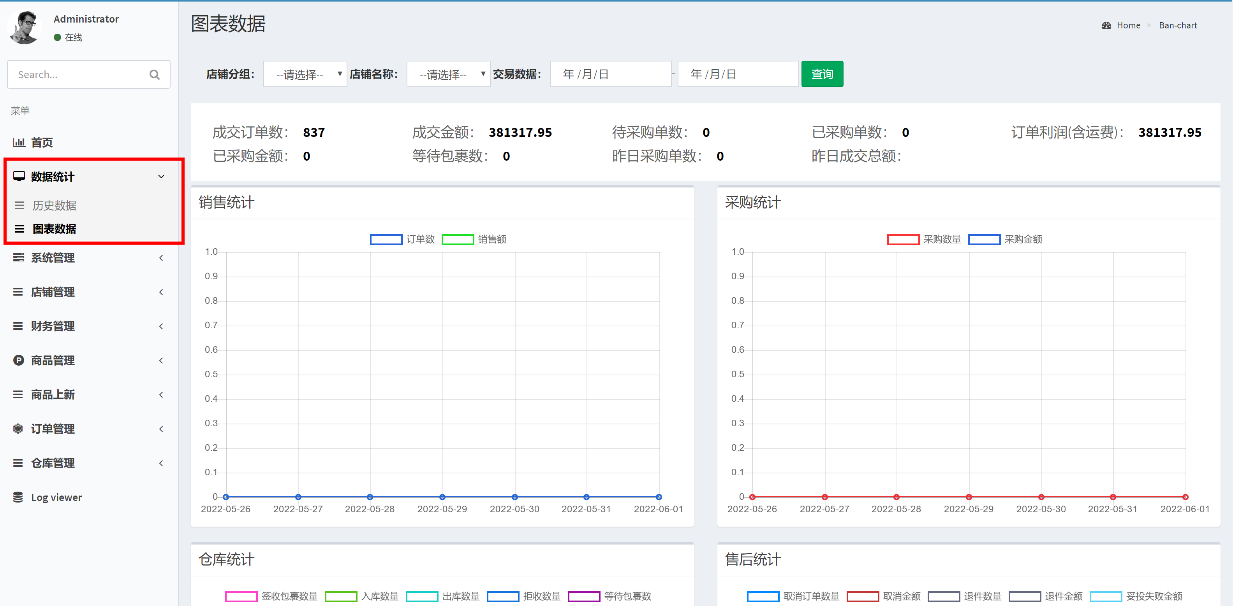Expand the 财务管理 menu chevron
Screen dimensions: 1233x606
point(161,326)
